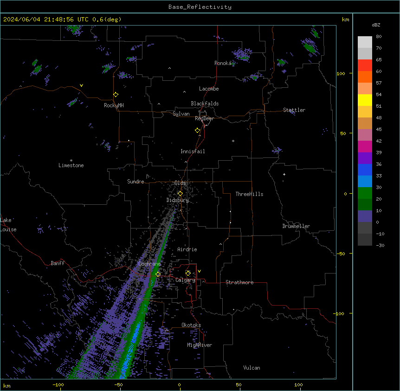The width and height of the screenshot is (400, 391).
Task: Pick the orange 57-60 dBZ legend swatch
Action: (365, 77)
